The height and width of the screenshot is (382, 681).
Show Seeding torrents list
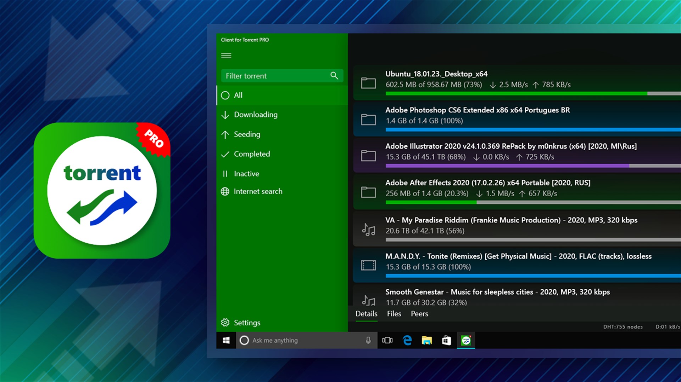tap(247, 134)
